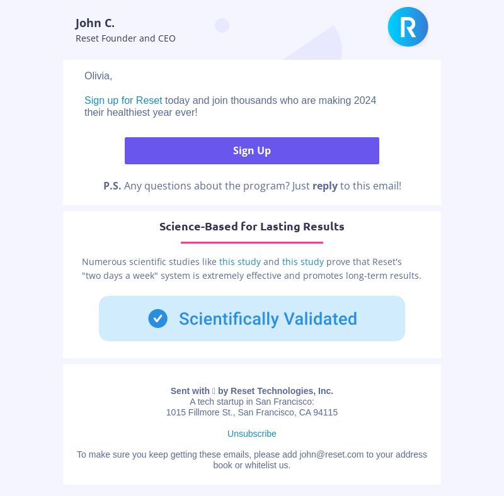Click the 1015 Fillmore St. address line
Image resolution: width=504 pixels, height=496 pixels.
pyautogui.click(x=251, y=412)
